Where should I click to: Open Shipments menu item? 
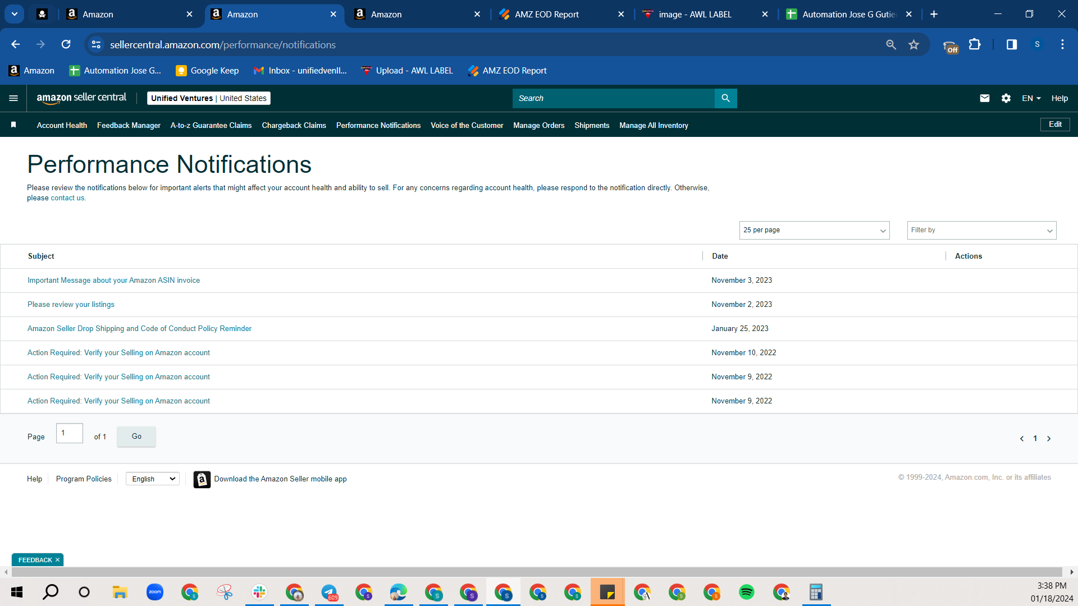pyautogui.click(x=592, y=125)
